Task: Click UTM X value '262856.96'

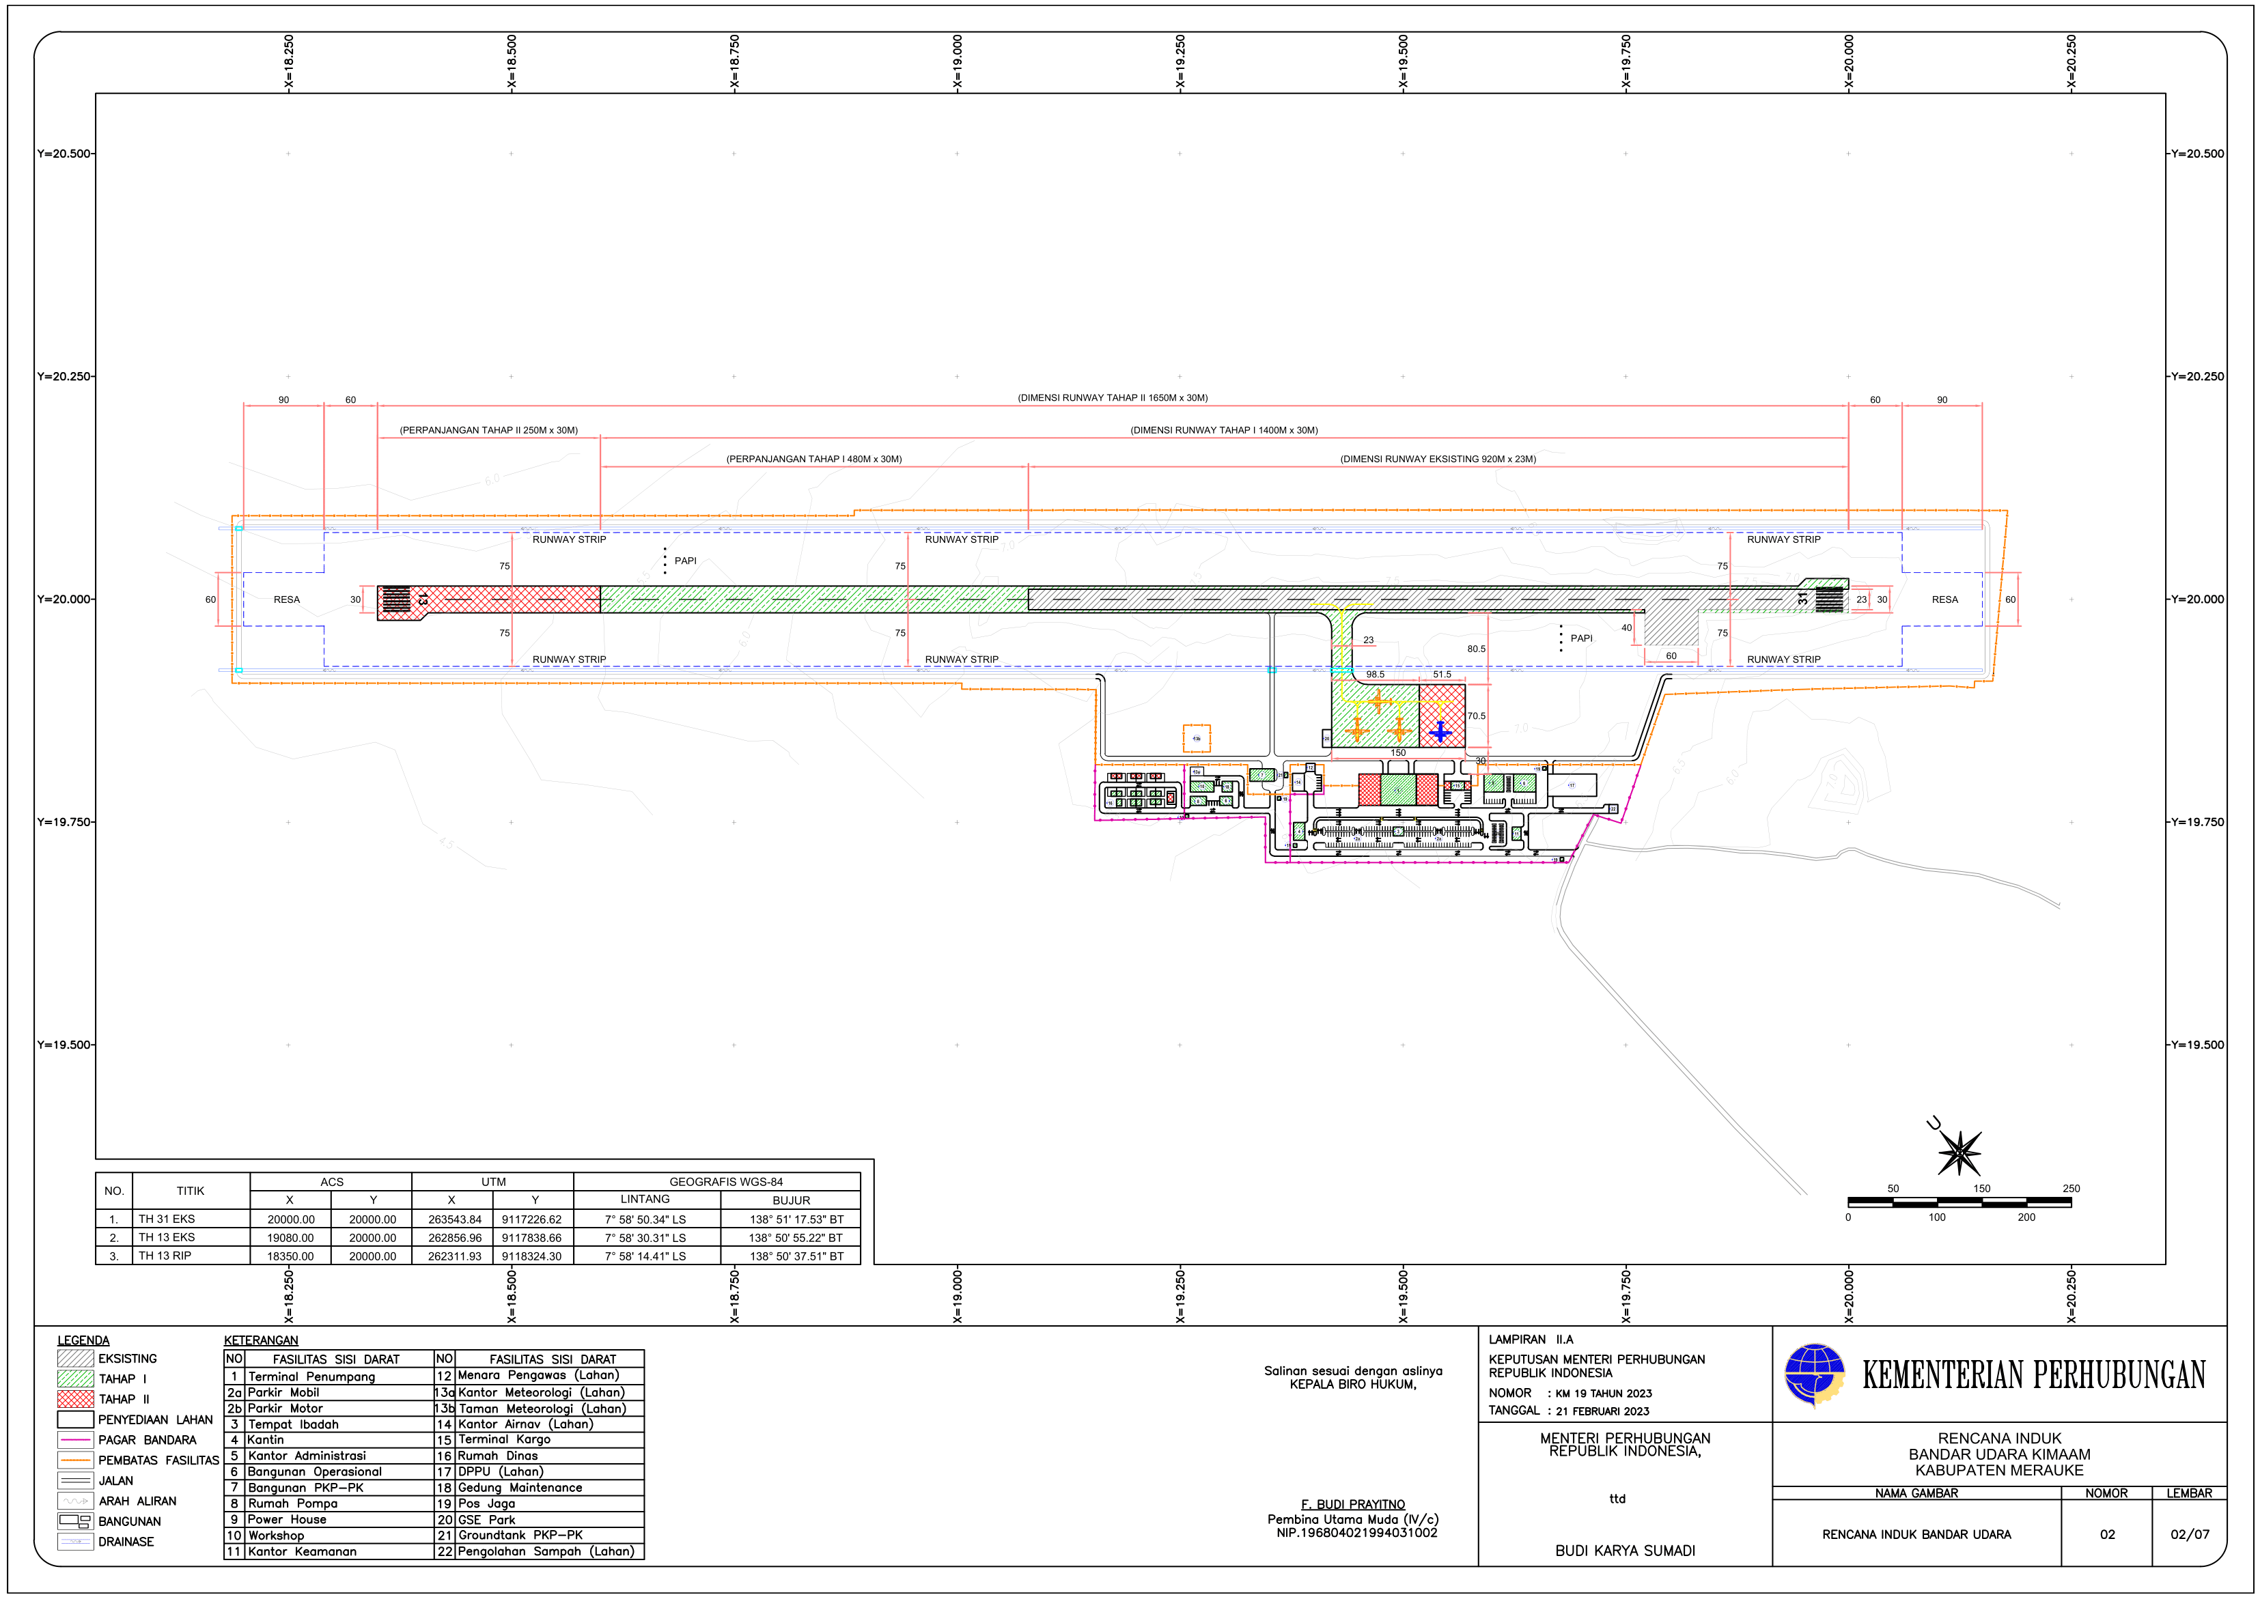Action: point(455,1238)
